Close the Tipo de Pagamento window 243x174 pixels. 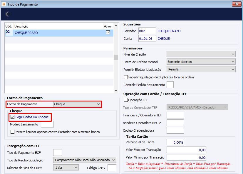pyautogui.click(x=237, y=4)
